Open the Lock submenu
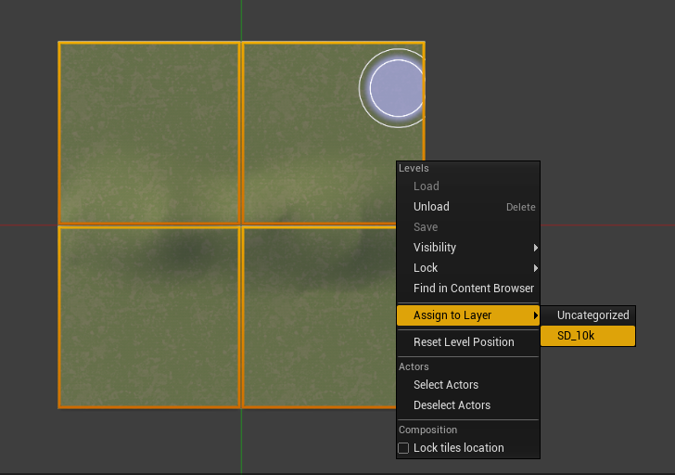Viewport: 675px width, 475px height. coord(468,268)
